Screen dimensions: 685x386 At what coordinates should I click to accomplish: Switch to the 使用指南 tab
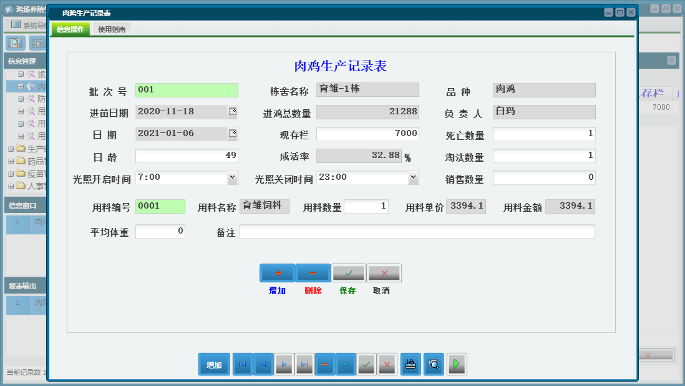(x=112, y=29)
